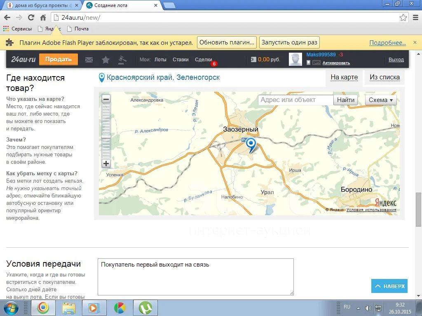Viewport: 422px width, 316px height.
Task: Open the Windows Start button
Action: [10, 308]
